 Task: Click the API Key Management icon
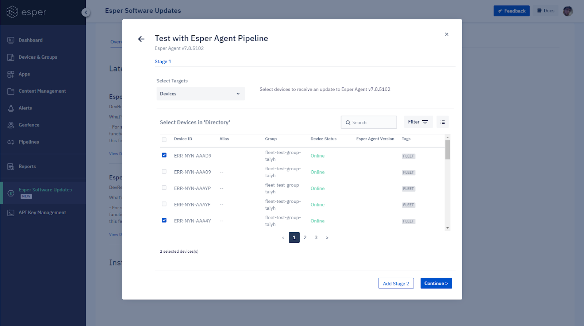[11, 213]
